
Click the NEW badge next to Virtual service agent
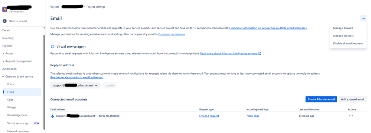pos(36,123)
